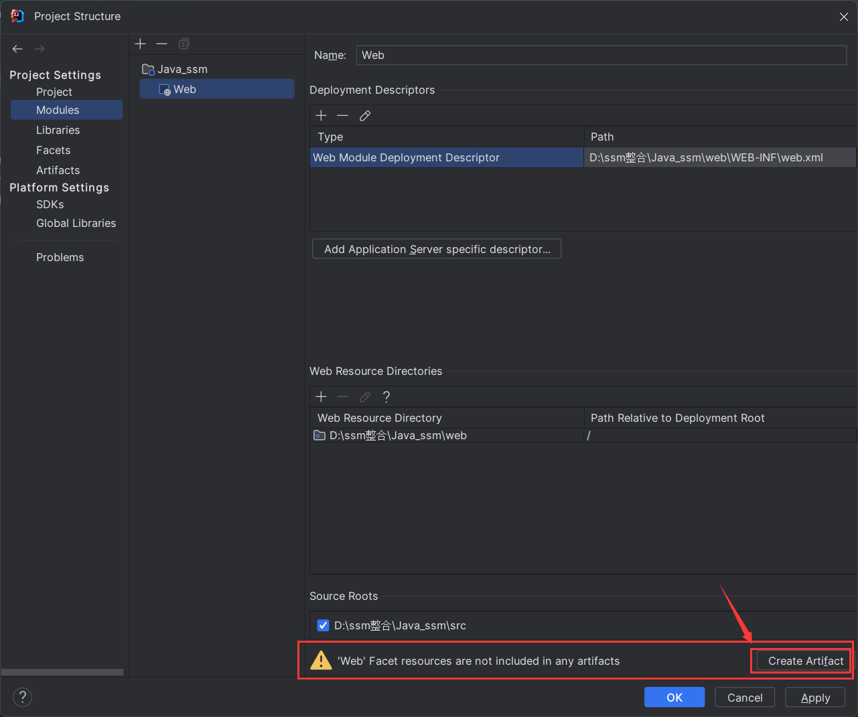
Task: Open help via bottom-left question icon
Action: pyautogui.click(x=22, y=697)
